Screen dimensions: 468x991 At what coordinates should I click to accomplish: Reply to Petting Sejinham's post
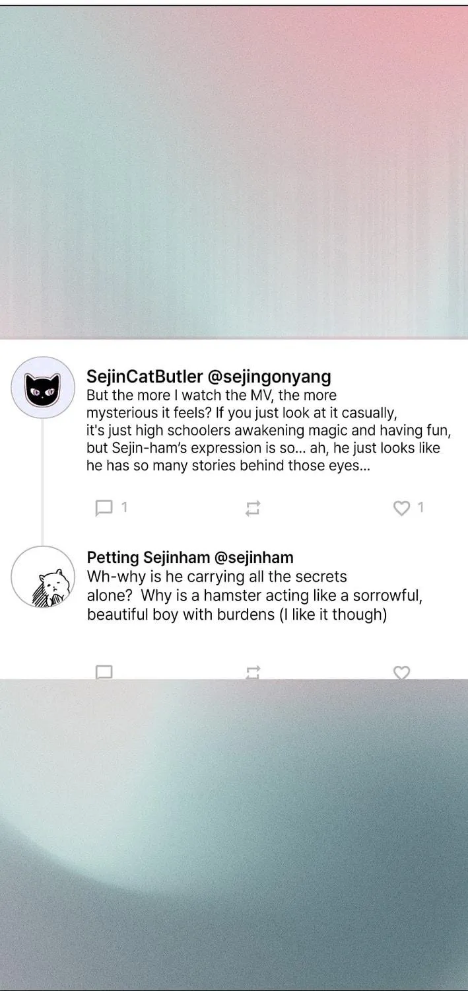click(x=104, y=672)
